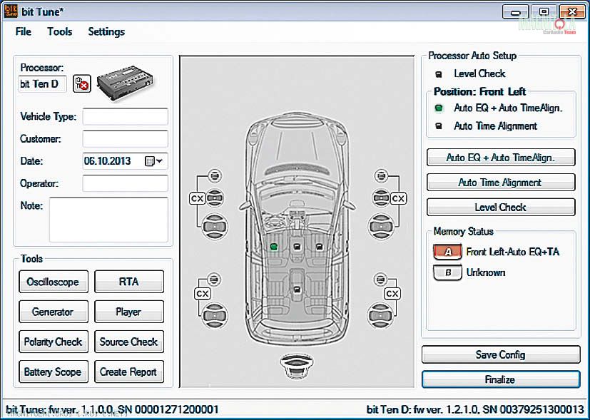
Task: Click the Save Config button
Action: [x=501, y=354]
